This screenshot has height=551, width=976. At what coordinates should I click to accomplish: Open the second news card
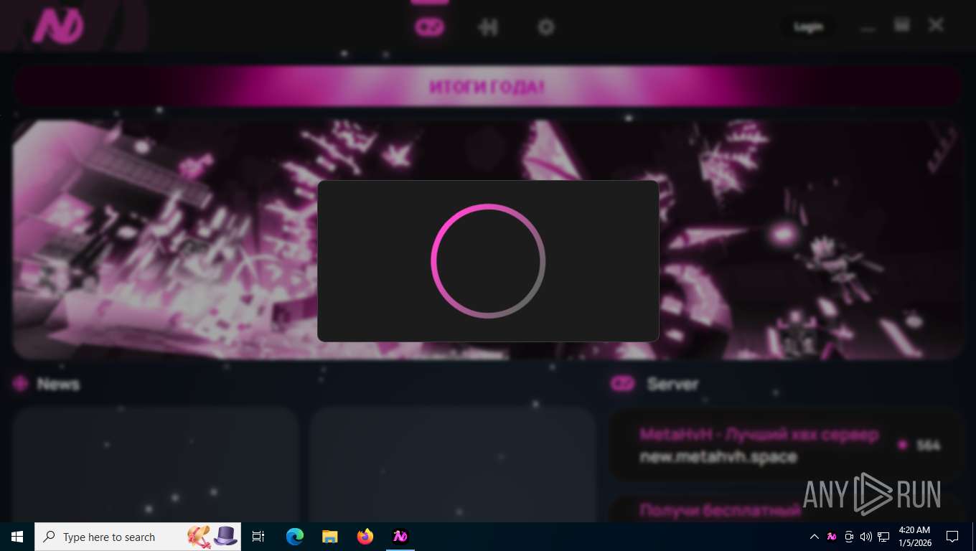[x=452, y=465]
